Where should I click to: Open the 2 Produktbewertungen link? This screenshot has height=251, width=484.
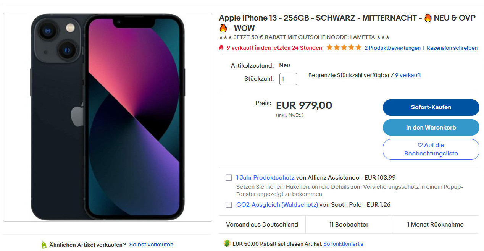click(x=392, y=48)
